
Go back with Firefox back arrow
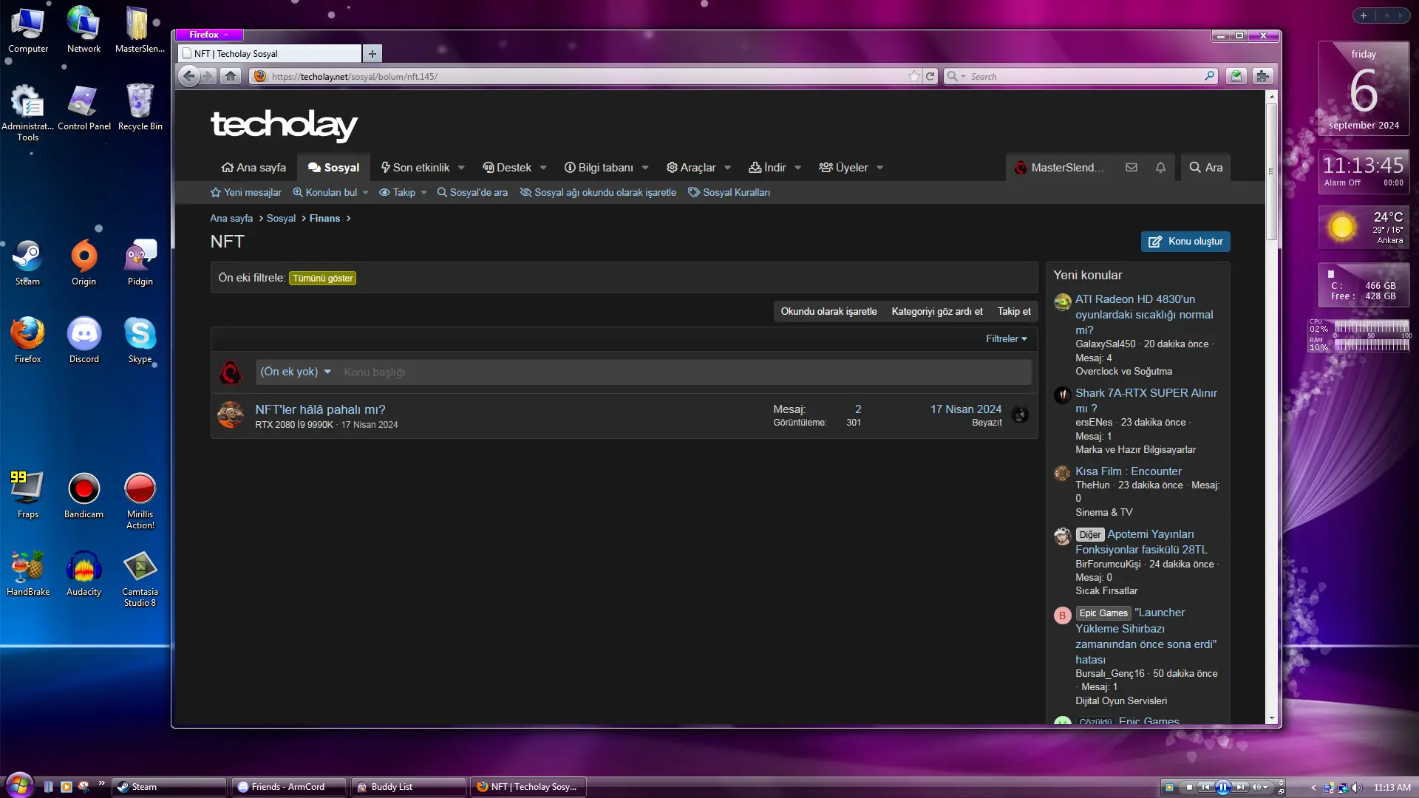tap(189, 76)
